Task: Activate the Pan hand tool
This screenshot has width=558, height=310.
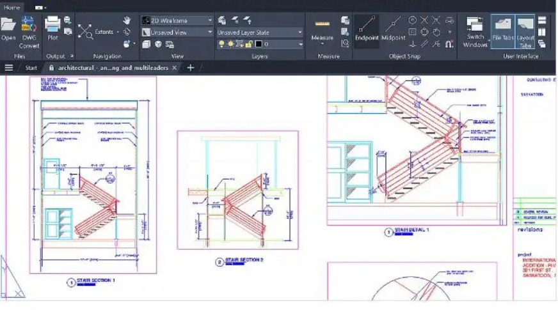Action: click(x=127, y=20)
